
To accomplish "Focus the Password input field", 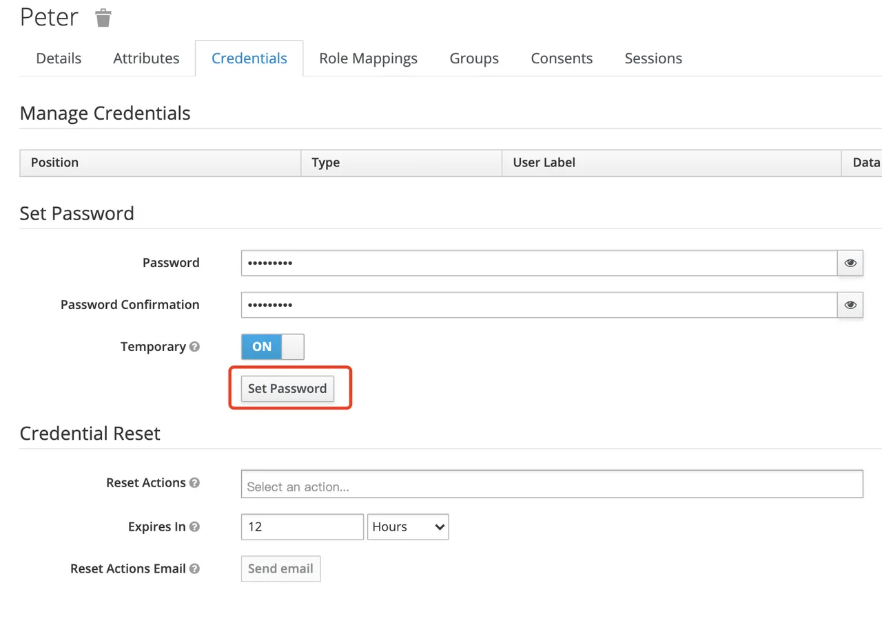I will coord(539,263).
